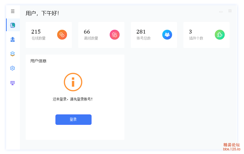The width and height of the screenshot is (244, 154).
Task: Click the orange info circle icon
Action: 73,82
